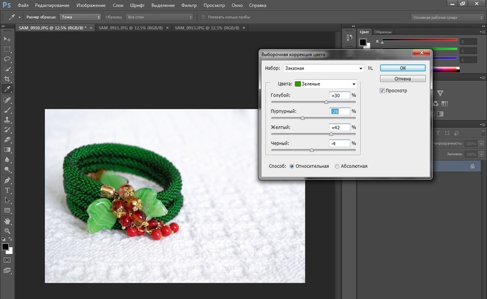Screen dimensions: 487x299
Task: Select the Lasso tool in toolbar
Action: 8,58
